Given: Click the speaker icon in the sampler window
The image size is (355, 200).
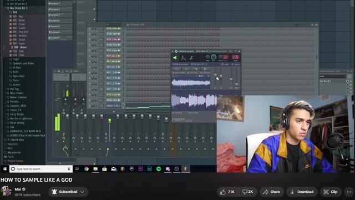Looking at the screenshot, I should (x=175, y=58).
